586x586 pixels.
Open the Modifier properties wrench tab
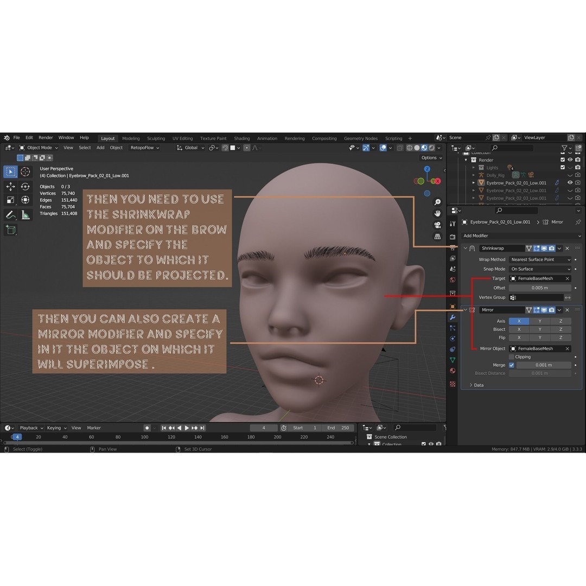[x=453, y=317]
